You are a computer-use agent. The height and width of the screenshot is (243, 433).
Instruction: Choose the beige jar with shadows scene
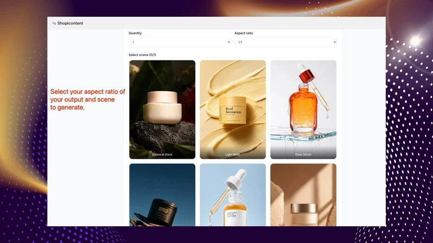point(303,195)
